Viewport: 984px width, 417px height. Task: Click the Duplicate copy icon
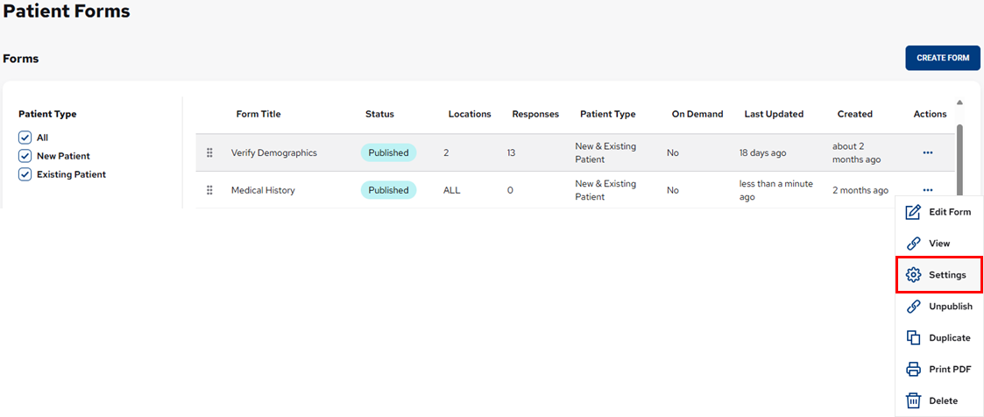[x=913, y=338]
